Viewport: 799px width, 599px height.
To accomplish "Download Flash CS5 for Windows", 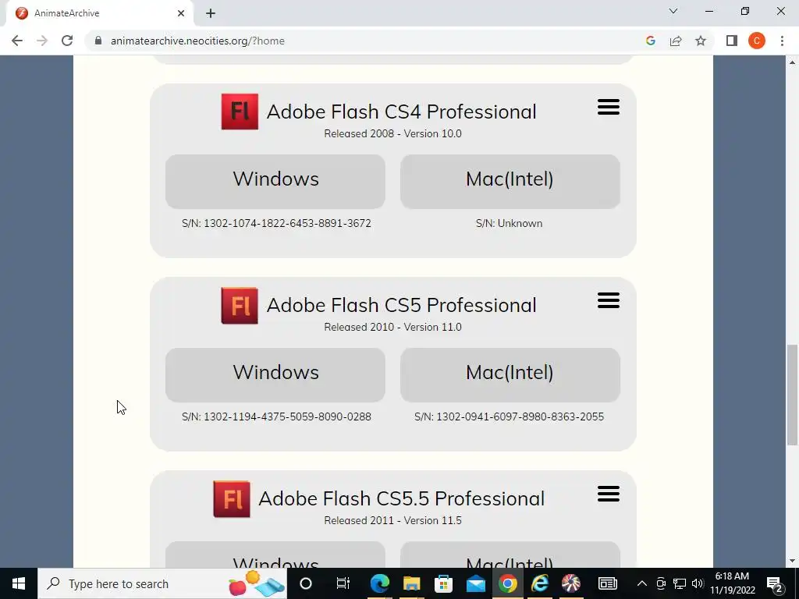I will [x=275, y=375].
